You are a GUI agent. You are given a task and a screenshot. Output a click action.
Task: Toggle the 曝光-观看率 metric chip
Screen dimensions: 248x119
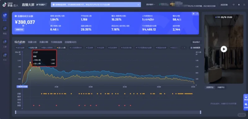point(47,48)
